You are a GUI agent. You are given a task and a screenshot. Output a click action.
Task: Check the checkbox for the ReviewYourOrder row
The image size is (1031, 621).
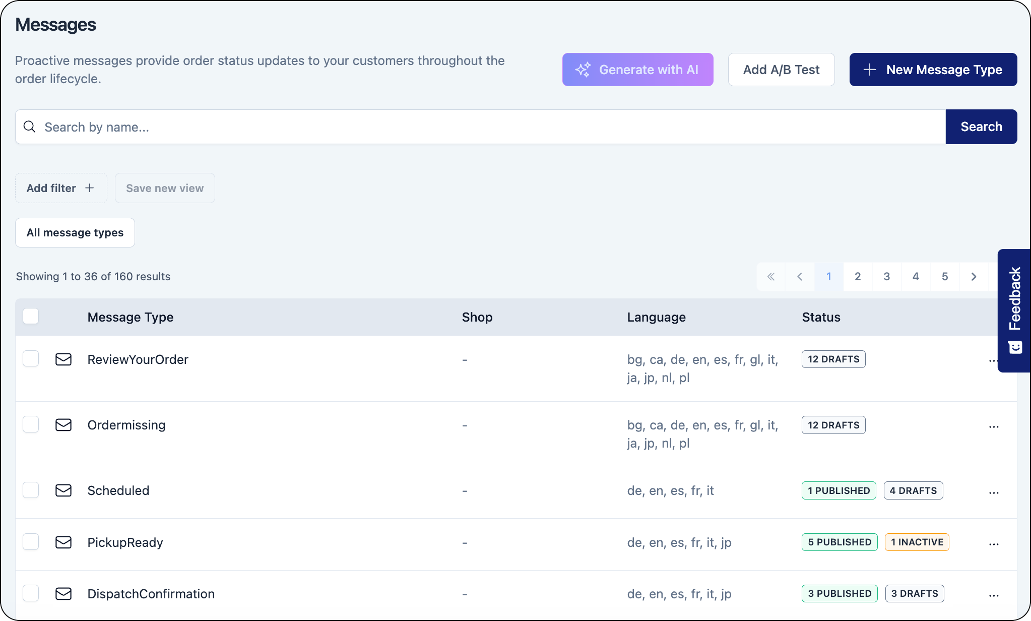pos(31,358)
